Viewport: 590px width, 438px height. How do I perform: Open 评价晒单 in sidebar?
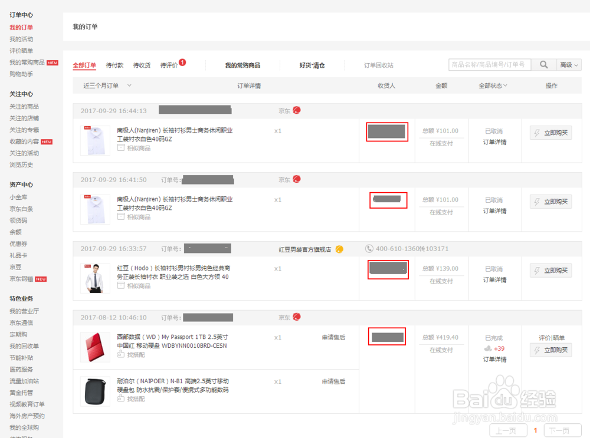pos(21,51)
